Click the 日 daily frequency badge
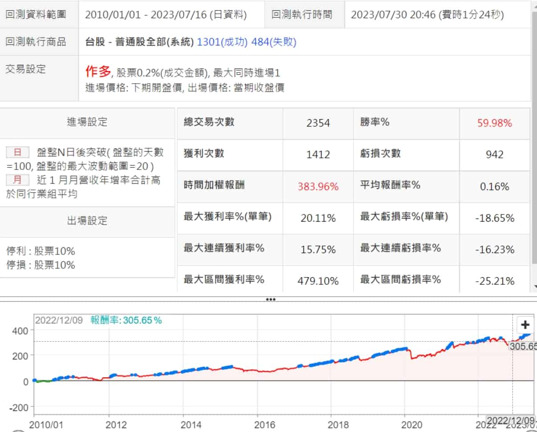The image size is (537, 432). click(18, 153)
